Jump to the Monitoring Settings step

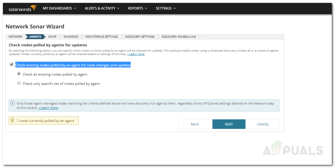[101, 37]
